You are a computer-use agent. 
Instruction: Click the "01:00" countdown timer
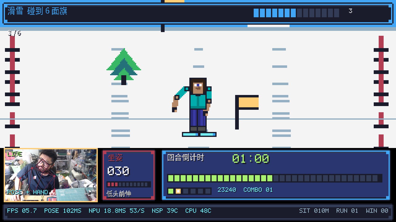tap(251, 158)
